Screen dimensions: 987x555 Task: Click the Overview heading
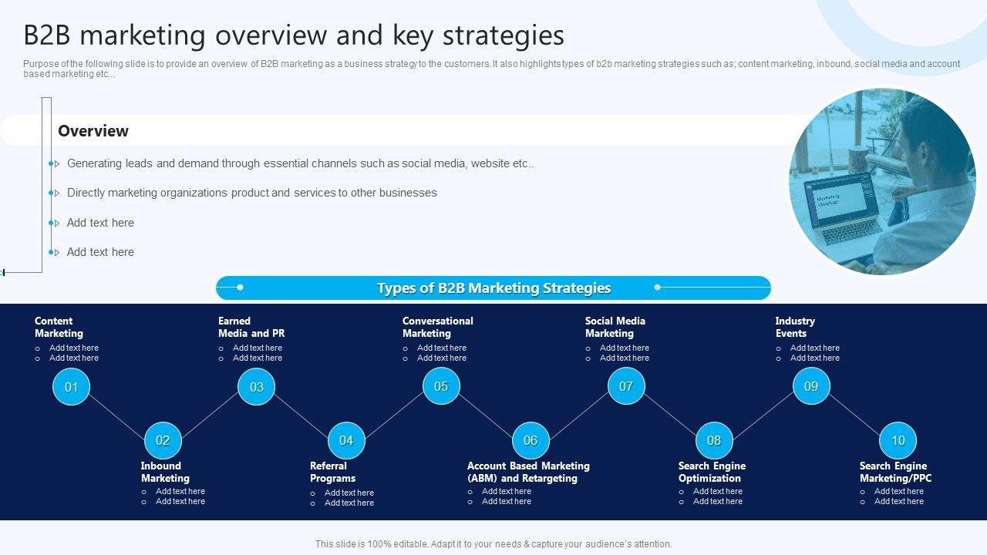coord(93,131)
